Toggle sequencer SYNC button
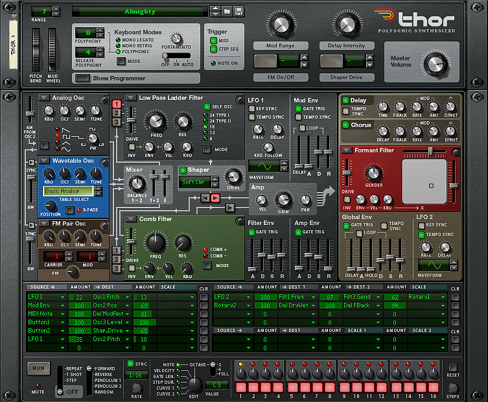 (x=130, y=363)
